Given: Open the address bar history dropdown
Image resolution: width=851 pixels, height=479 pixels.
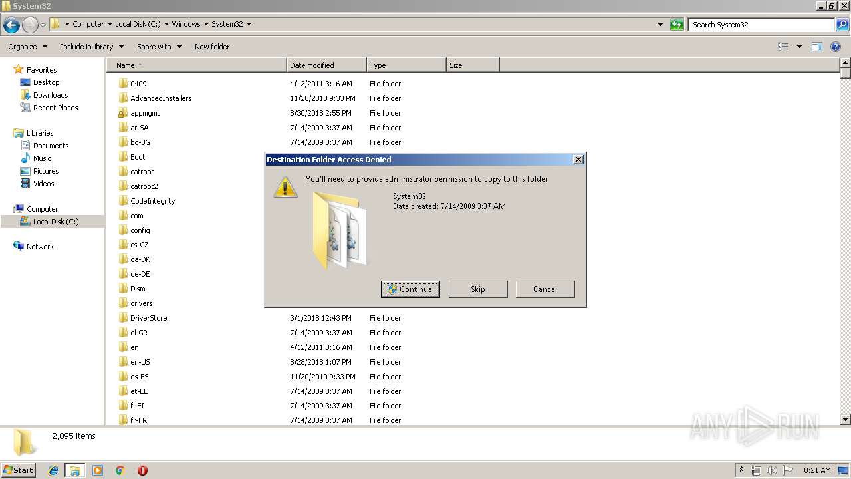Looking at the screenshot, I should [x=660, y=25].
